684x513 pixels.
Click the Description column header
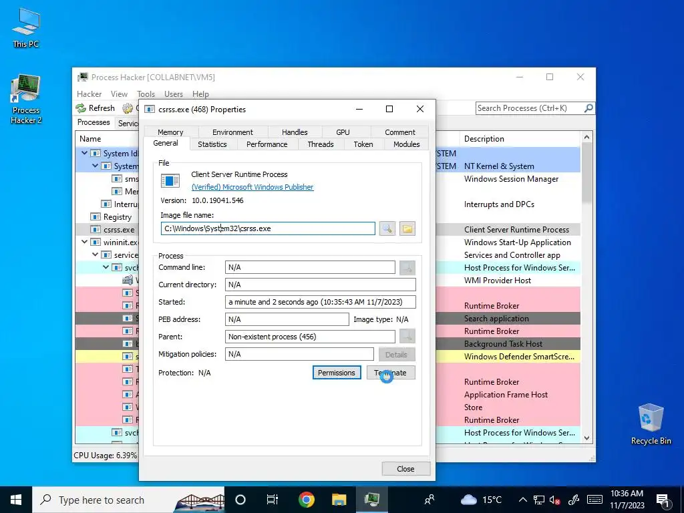(520, 139)
